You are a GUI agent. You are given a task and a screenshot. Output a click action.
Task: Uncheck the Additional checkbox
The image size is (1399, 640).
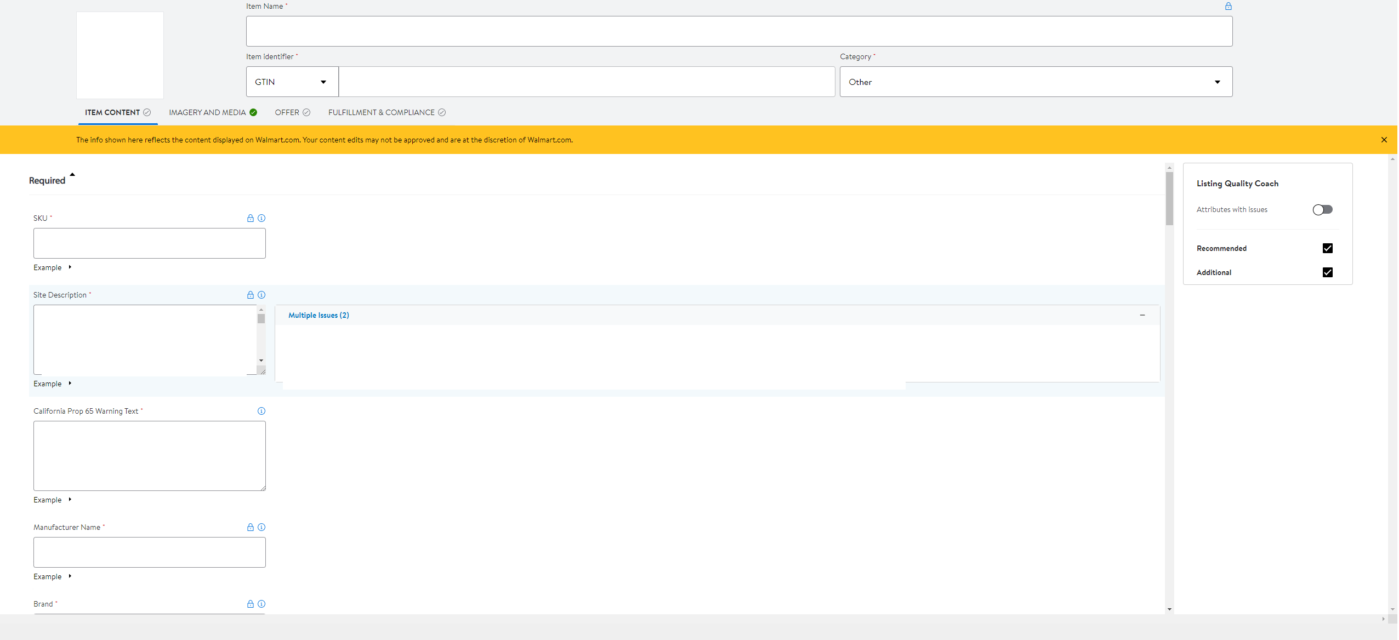coord(1327,272)
